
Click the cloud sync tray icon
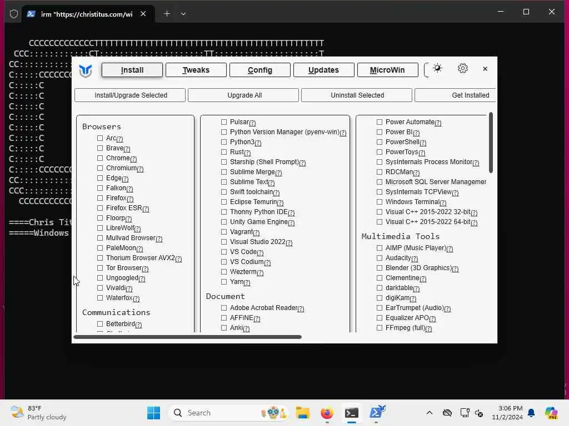click(447, 413)
